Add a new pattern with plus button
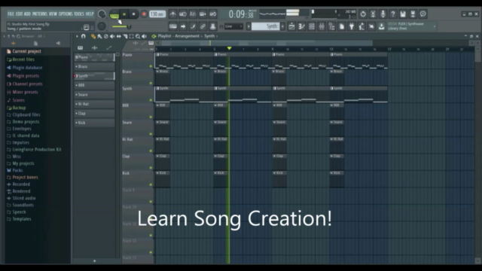This screenshot has width=482, height=271. point(94,261)
